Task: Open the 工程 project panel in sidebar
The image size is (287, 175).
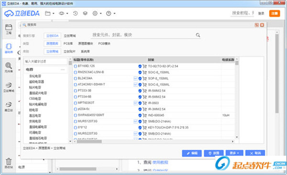Action: point(9,29)
